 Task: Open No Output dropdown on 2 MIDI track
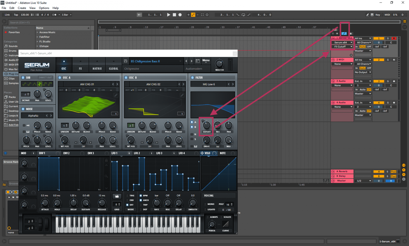coord(363,72)
